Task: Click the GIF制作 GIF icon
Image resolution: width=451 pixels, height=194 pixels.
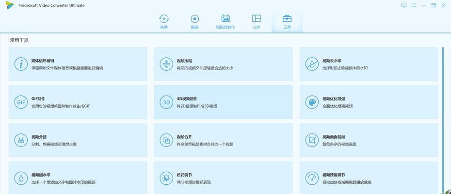Action: (21, 102)
